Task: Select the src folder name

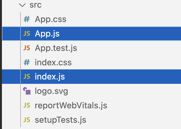Action: [x=35, y=5]
